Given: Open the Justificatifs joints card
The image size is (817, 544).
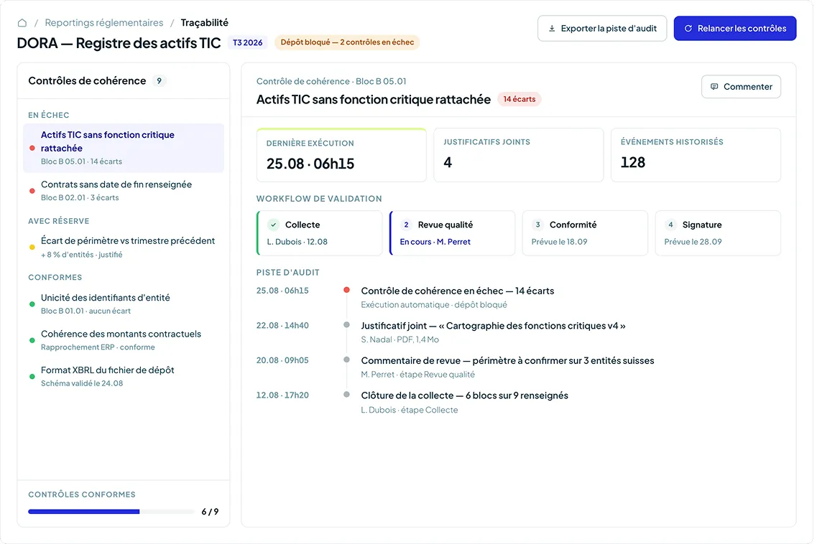Looking at the screenshot, I should pos(519,155).
